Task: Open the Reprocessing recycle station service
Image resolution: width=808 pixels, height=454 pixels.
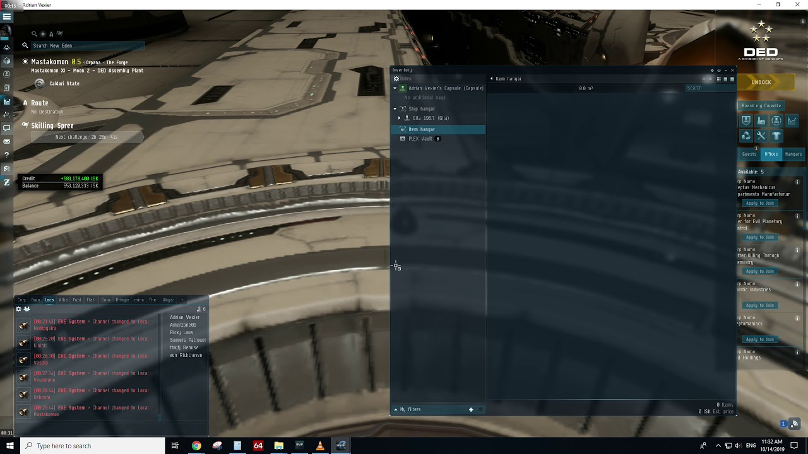Action: (x=746, y=136)
